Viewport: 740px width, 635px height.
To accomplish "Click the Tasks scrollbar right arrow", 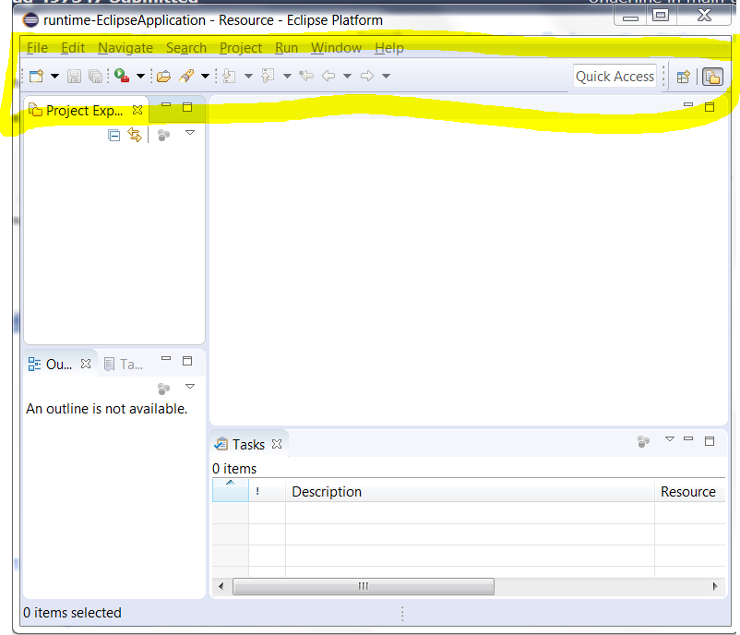I will [715, 586].
